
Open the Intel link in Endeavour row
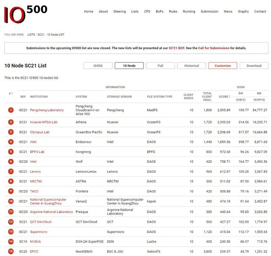pyautogui.click(x=33, y=142)
